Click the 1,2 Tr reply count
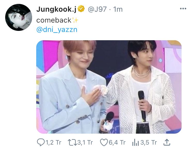Image resolution: width=194 pixels, height=150 pixels. [54, 142]
